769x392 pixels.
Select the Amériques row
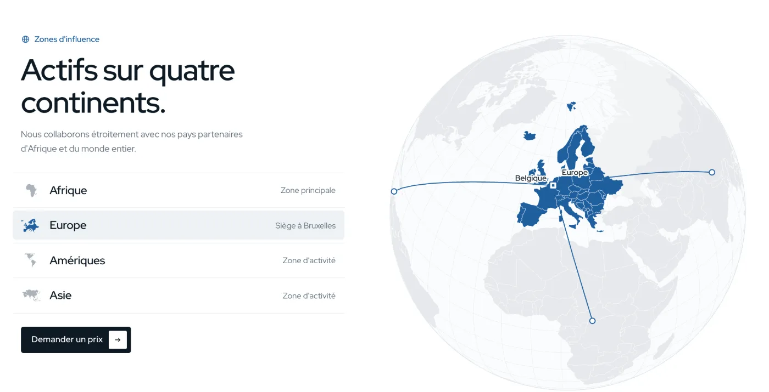coord(179,260)
